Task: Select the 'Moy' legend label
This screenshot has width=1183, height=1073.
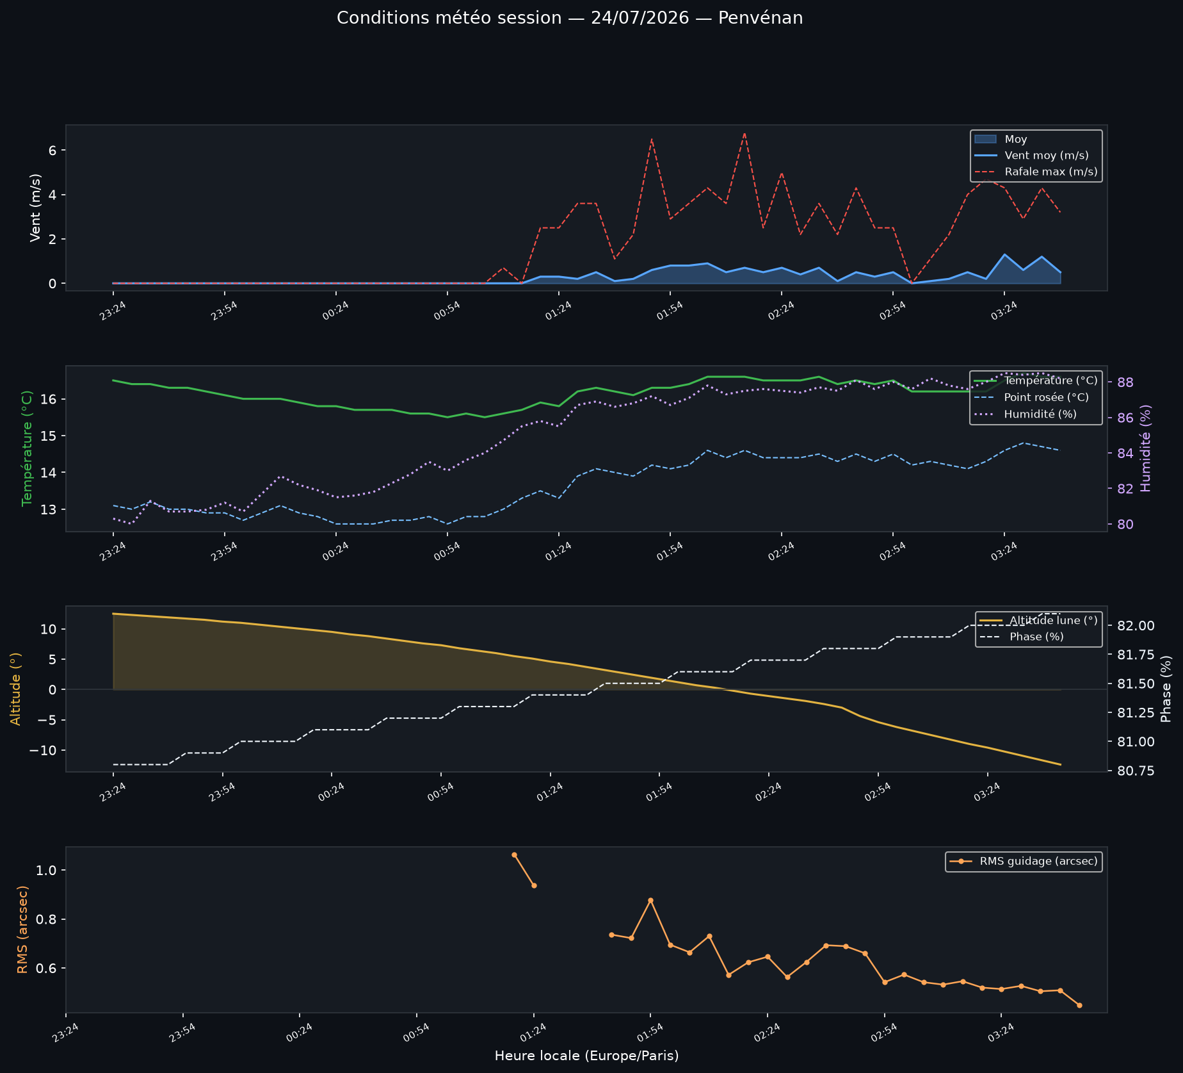Action: tap(1016, 139)
